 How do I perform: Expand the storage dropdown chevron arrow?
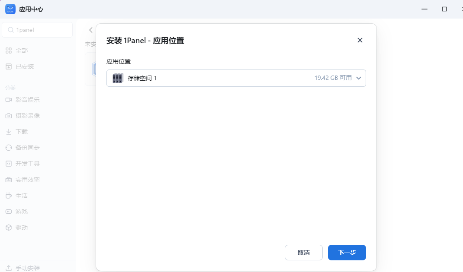click(x=358, y=78)
